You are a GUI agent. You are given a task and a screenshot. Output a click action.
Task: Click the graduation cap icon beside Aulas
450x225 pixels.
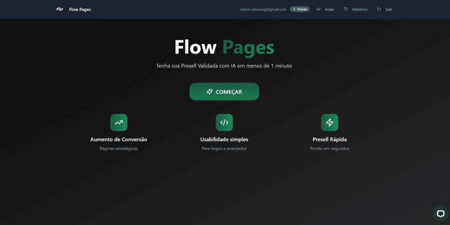318,9
